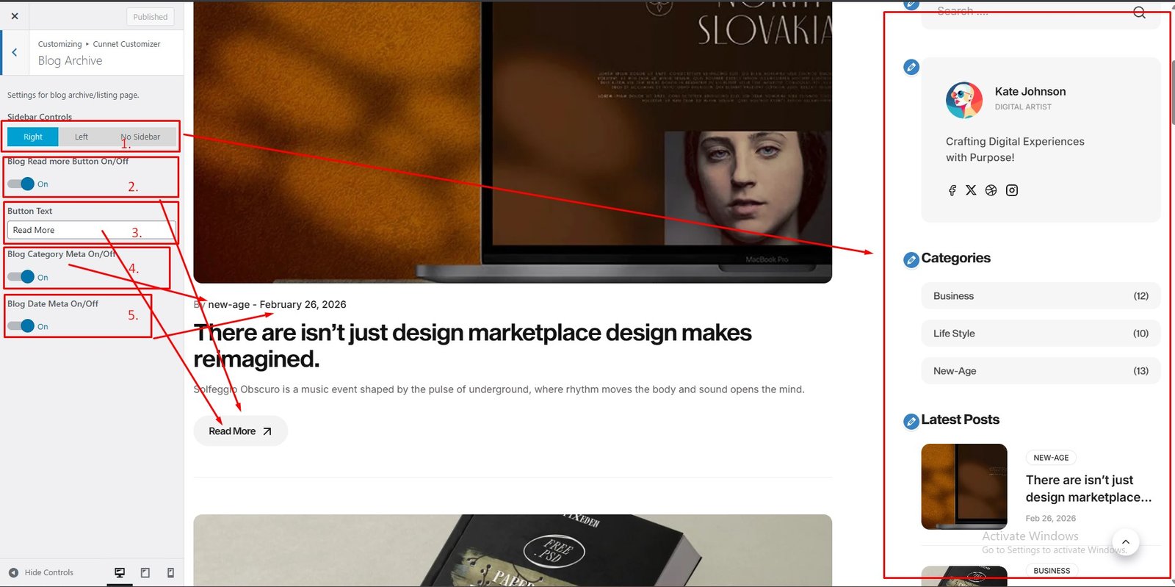Click the edit pencil beside Categories widget
This screenshot has width=1175, height=587.
click(911, 259)
